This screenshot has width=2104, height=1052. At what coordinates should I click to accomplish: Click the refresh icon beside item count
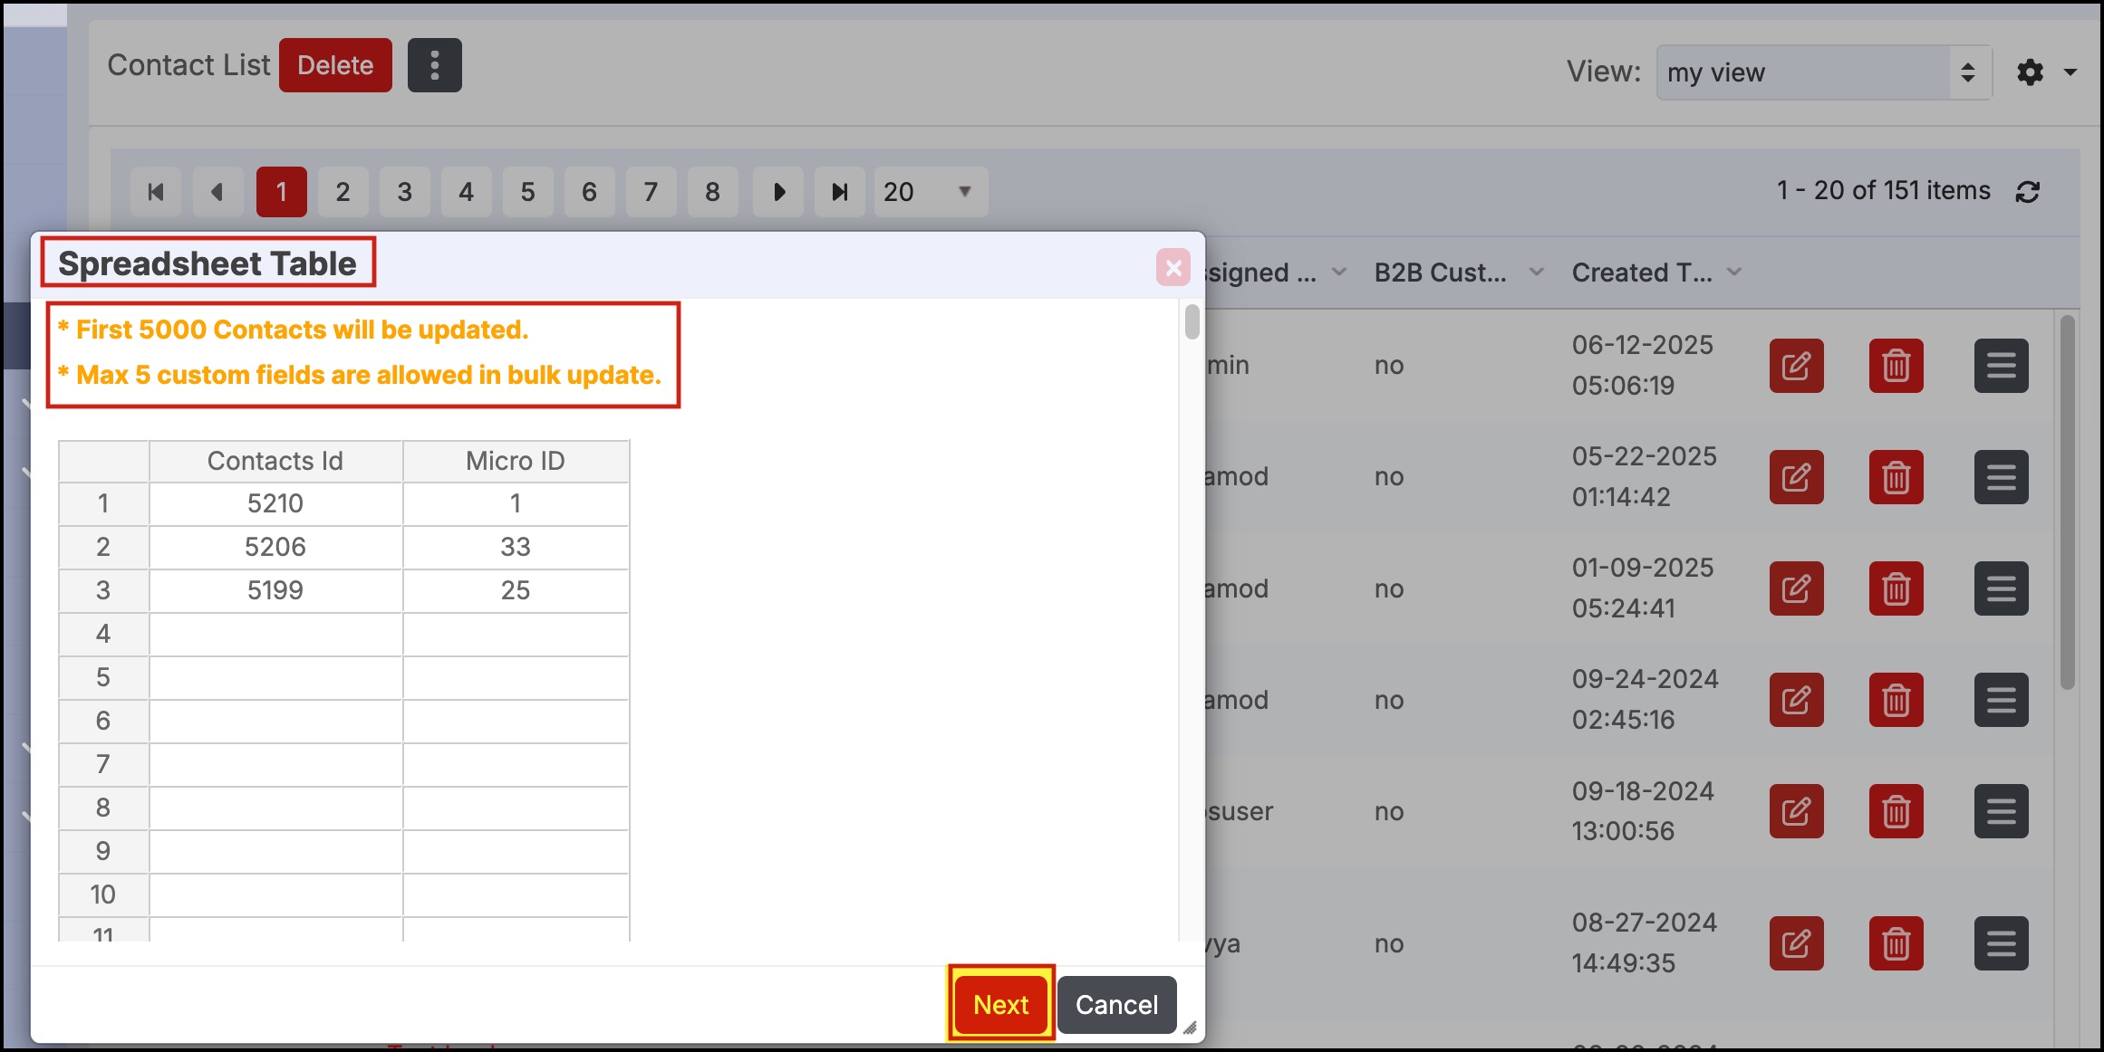[x=2028, y=192]
